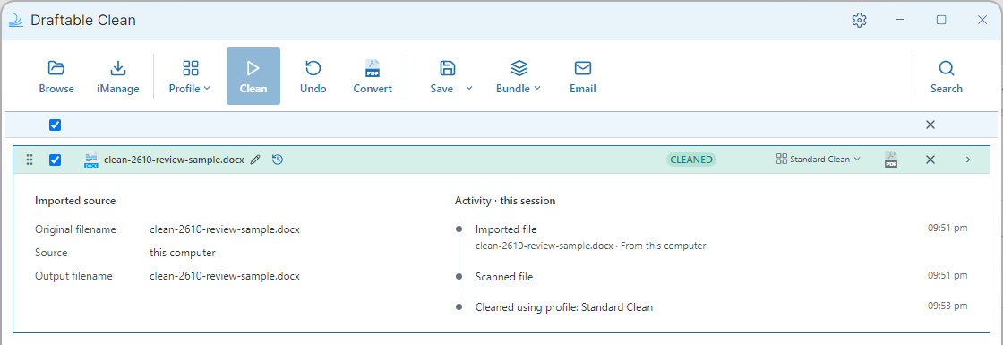Open settings via the gear icon
Viewport: 1003px width, 345px height.
[x=859, y=20]
